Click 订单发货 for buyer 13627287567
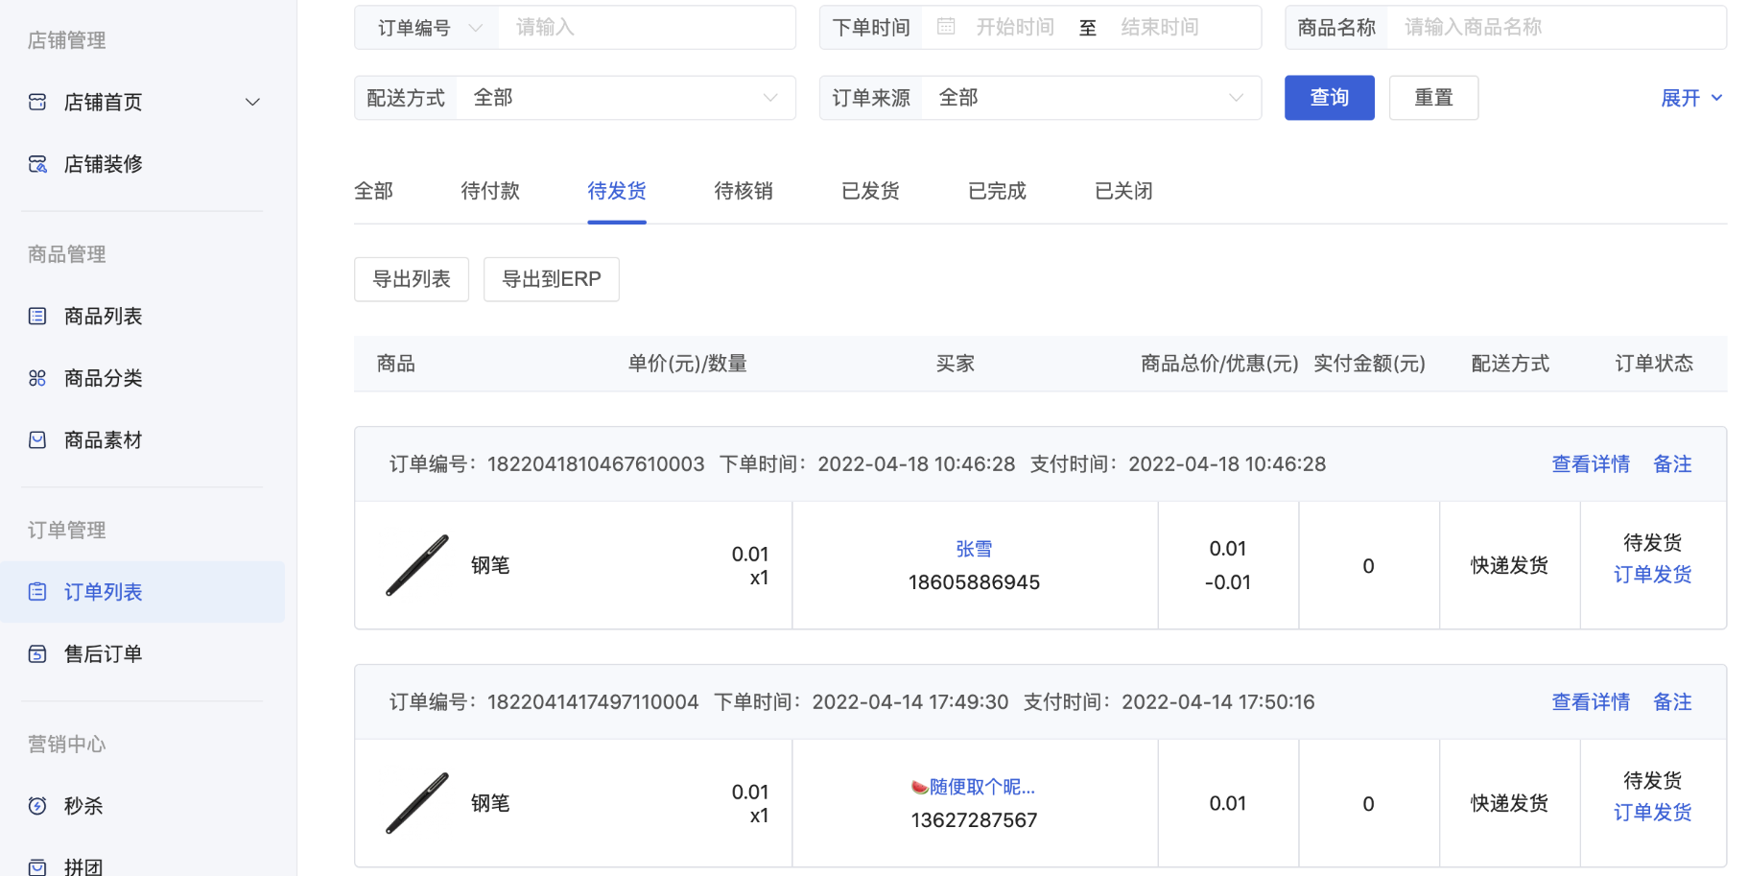This screenshot has height=876, width=1748. (1652, 813)
